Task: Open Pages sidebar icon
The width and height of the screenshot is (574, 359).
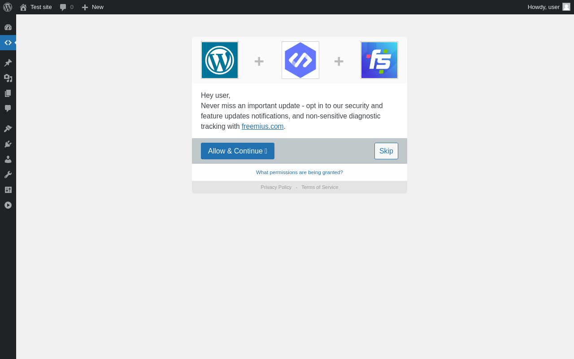Action: (8, 93)
